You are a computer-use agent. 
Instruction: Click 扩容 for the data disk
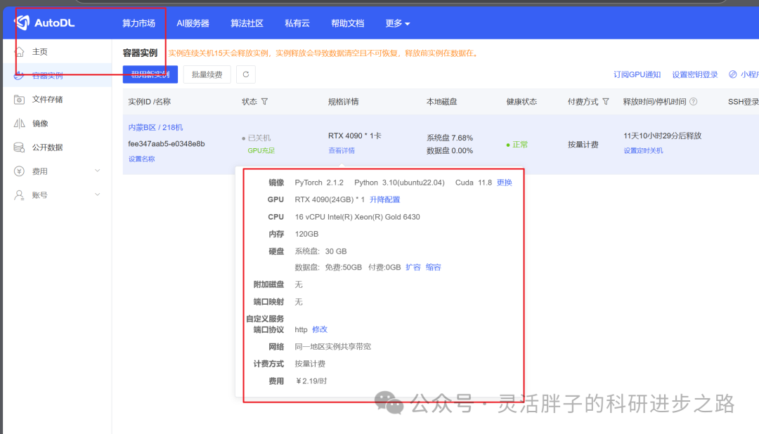[x=413, y=267]
